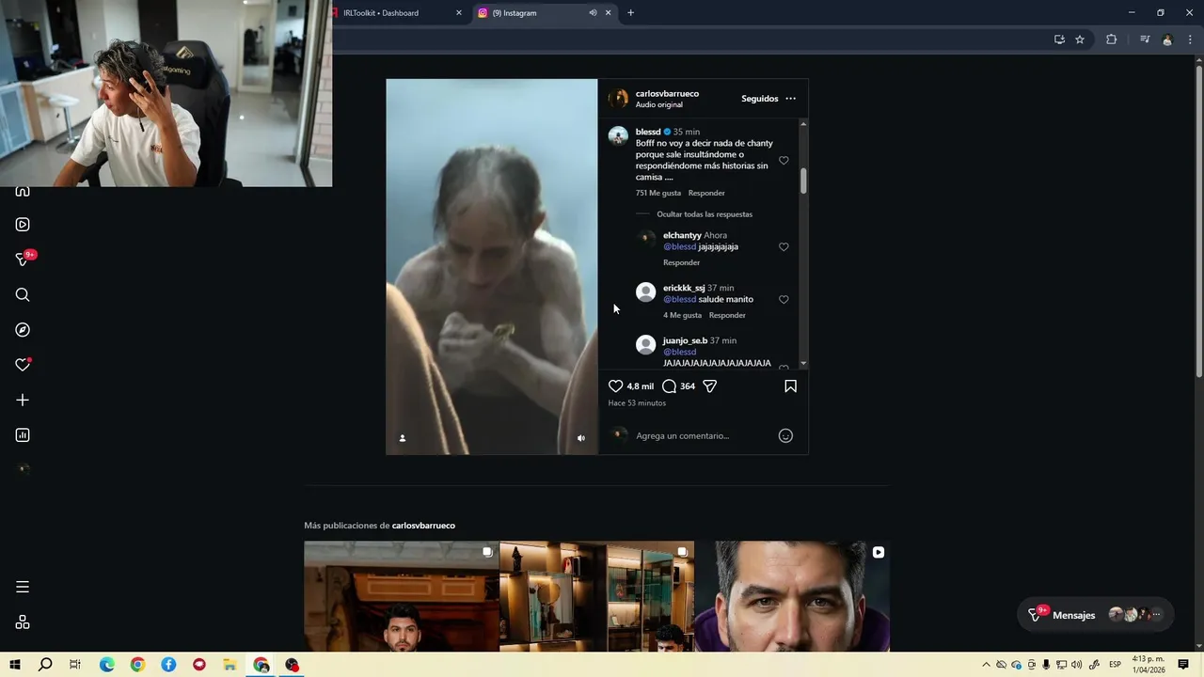Launch Microsoft Edge from taskbar
The width and height of the screenshot is (1204, 677).
tap(107, 665)
